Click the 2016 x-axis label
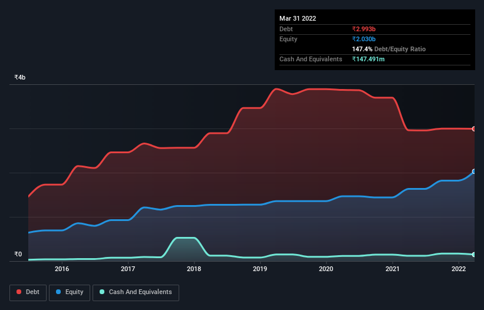This screenshot has width=484, height=310. [x=62, y=269]
